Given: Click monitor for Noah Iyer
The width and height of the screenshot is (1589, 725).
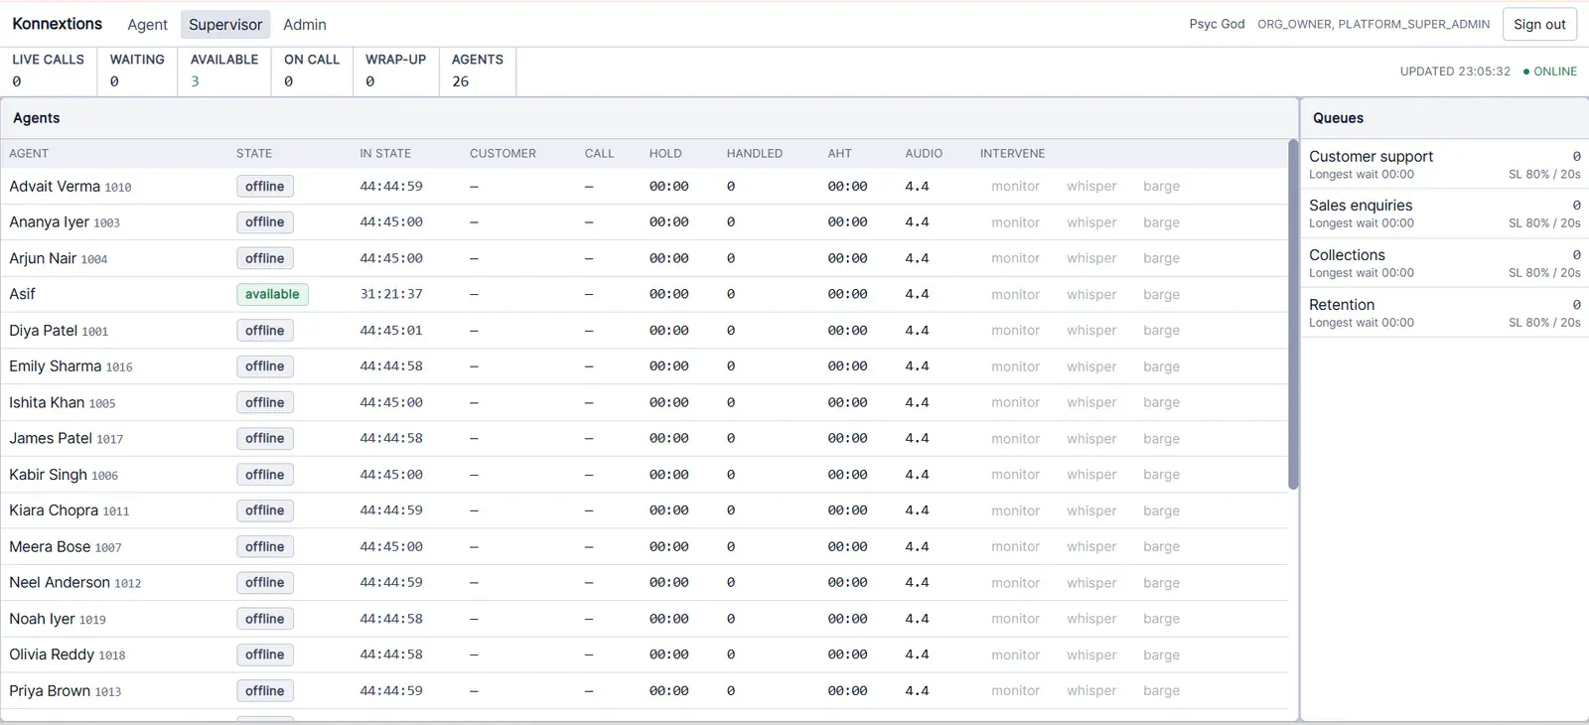Looking at the screenshot, I should coord(1015,619).
